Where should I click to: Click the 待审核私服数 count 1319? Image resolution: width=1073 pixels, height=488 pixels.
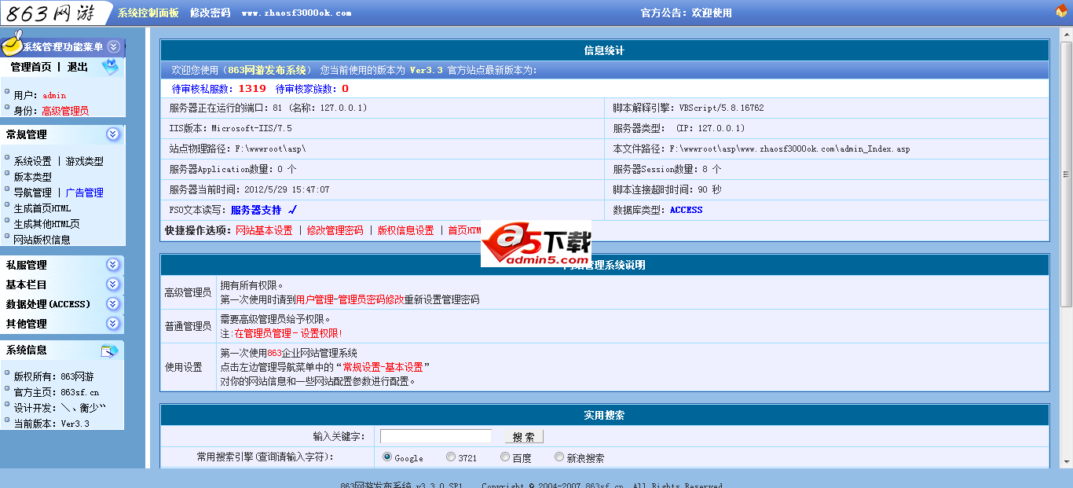click(252, 89)
